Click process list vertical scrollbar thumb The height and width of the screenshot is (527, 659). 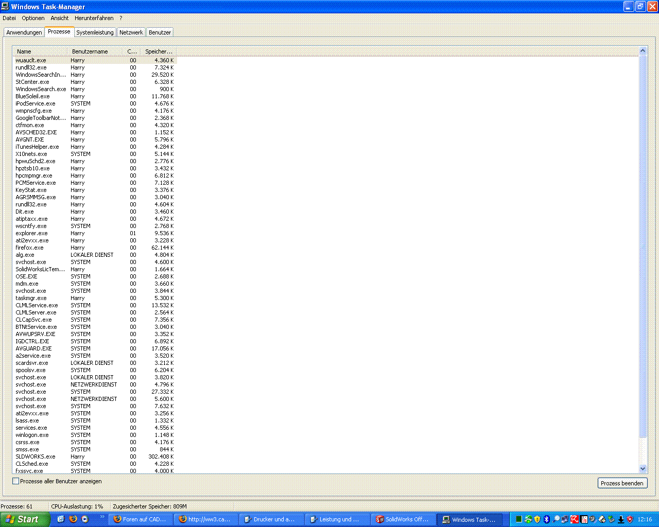point(643,246)
